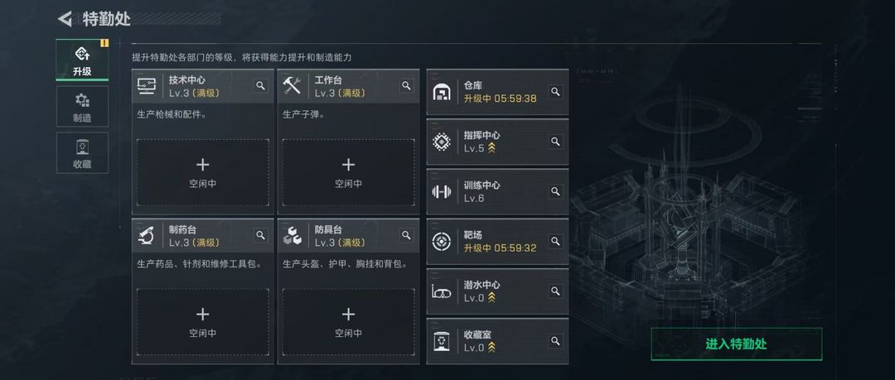Open the 制造 tab in sidebar
The image size is (895, 380).
click(82, 106)
